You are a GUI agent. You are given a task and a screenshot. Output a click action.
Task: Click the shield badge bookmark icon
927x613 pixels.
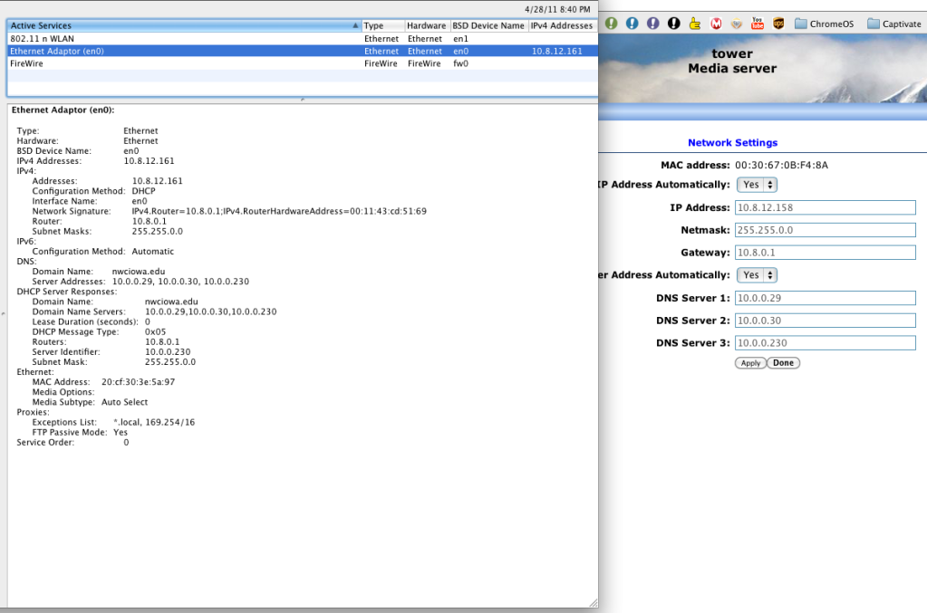pos(736,24)
